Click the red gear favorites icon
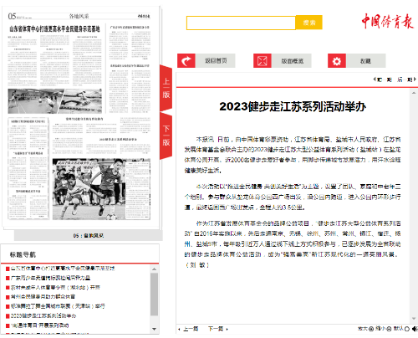The height and width of the screenshot is (338, 418). coord(337,61)
